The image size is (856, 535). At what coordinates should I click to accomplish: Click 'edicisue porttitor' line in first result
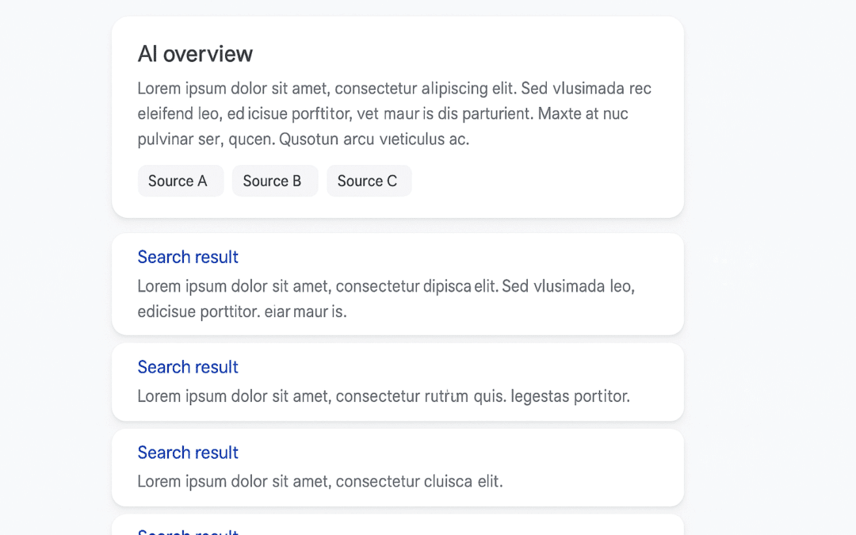(x=198, y=311)
